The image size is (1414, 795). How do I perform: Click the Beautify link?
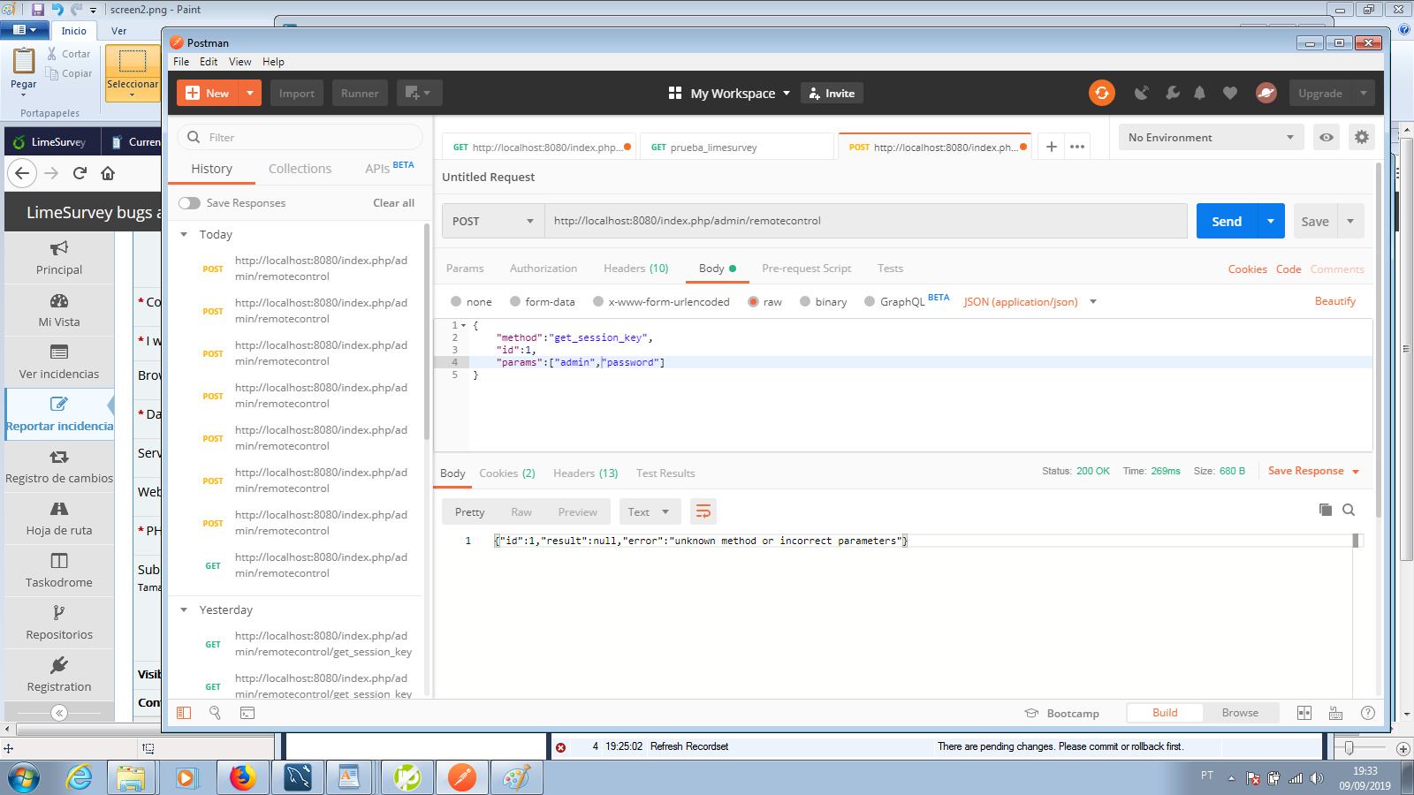point(1334,301)
